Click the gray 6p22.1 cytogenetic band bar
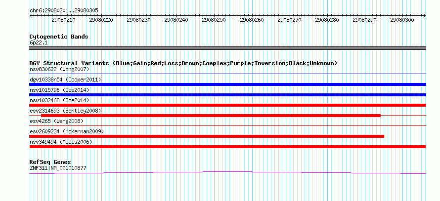 pos(227,48)
